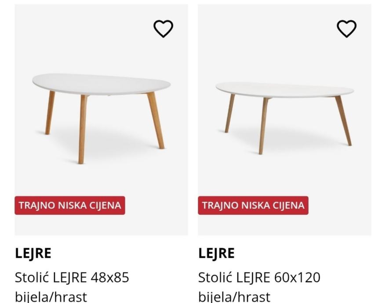
Task: Click the right oak leg of the larger table
Action: (x=344, y=121)
